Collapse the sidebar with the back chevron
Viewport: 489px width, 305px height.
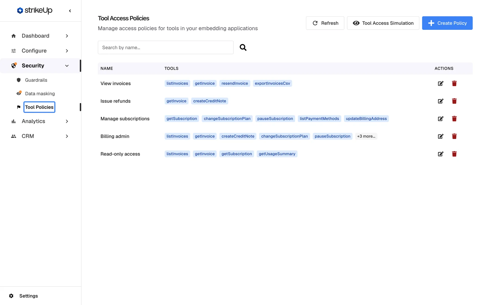[70, 11]
